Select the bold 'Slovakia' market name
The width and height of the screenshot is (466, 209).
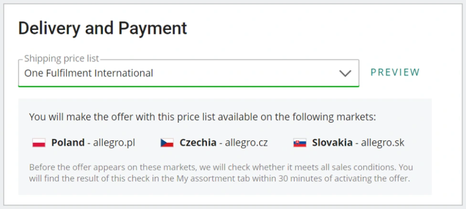[332, 143]
